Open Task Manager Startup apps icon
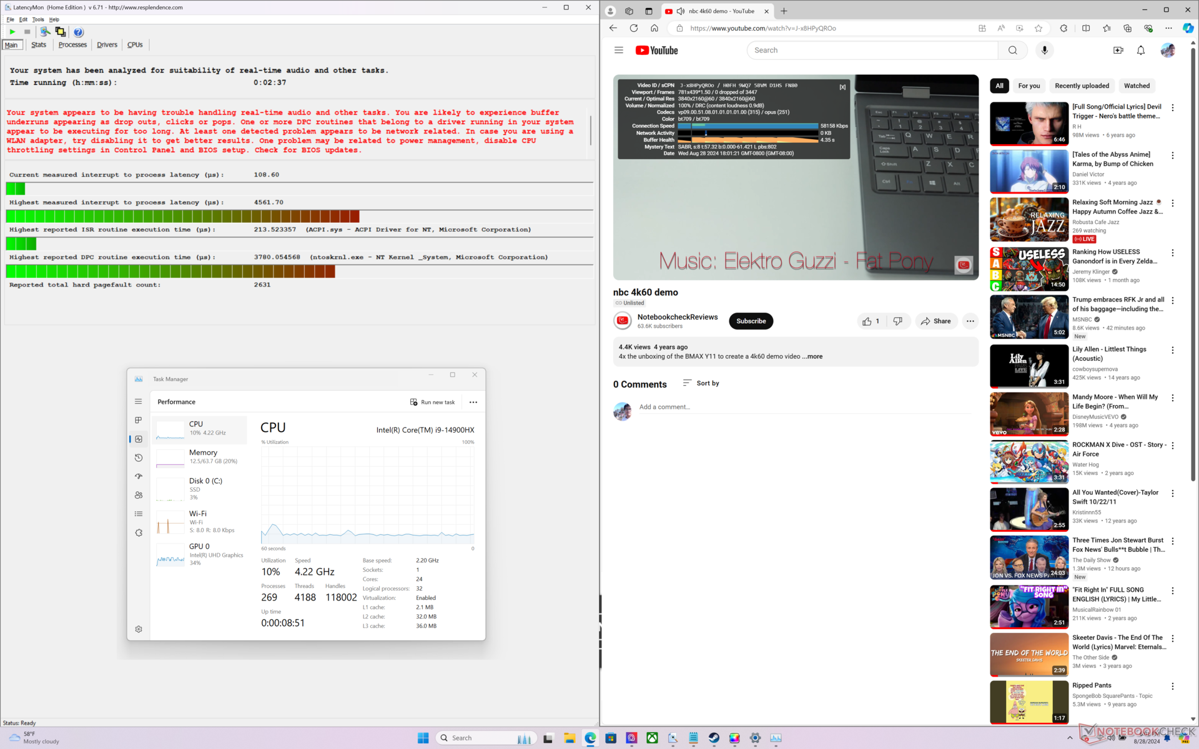 [139, 476]
